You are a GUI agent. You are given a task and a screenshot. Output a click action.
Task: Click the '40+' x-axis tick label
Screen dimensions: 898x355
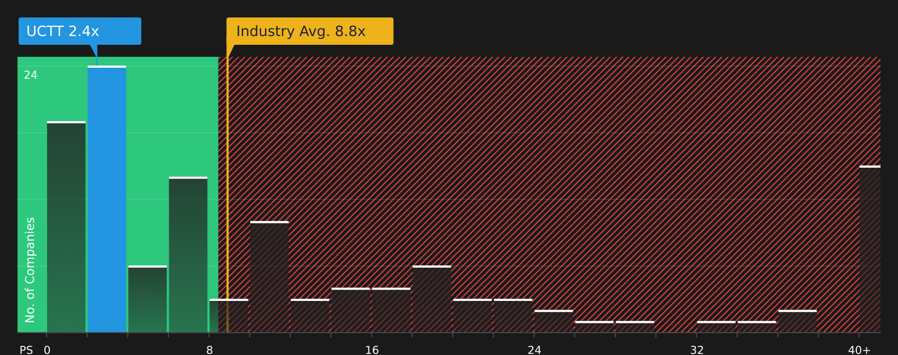(859, 350)
